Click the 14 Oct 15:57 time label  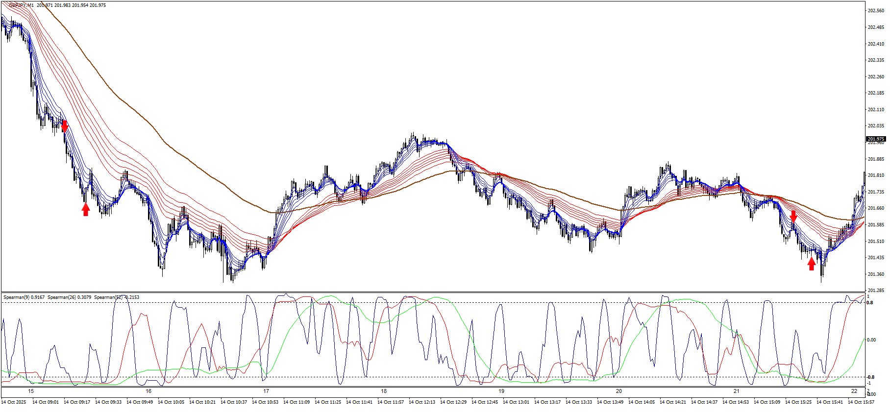point(861,402)
